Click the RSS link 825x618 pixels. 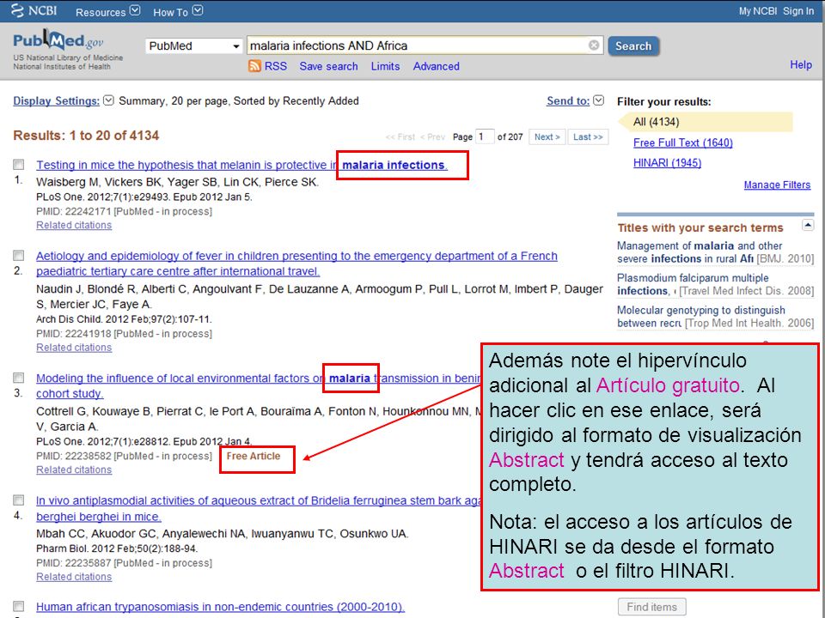pyautogui.click(x=276, y=66)
